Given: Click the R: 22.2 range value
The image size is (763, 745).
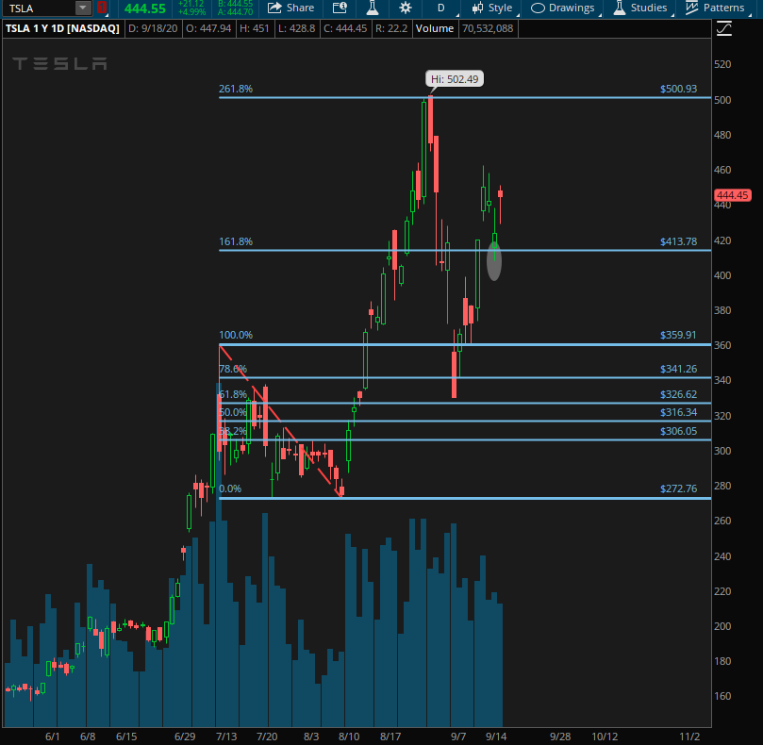Looking at the screenshot, I should click(x=391, y=28).
